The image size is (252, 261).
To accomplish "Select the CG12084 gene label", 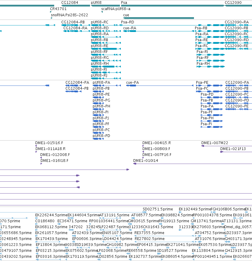I will tap(70, 3).
